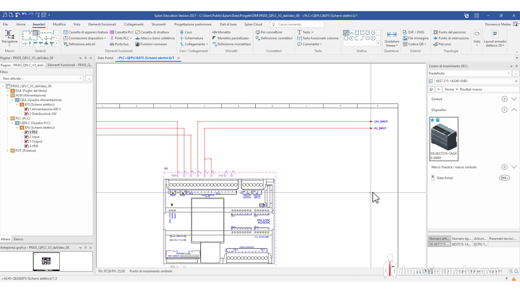Select the line drawing tool in Grafica

click(346, 33)
